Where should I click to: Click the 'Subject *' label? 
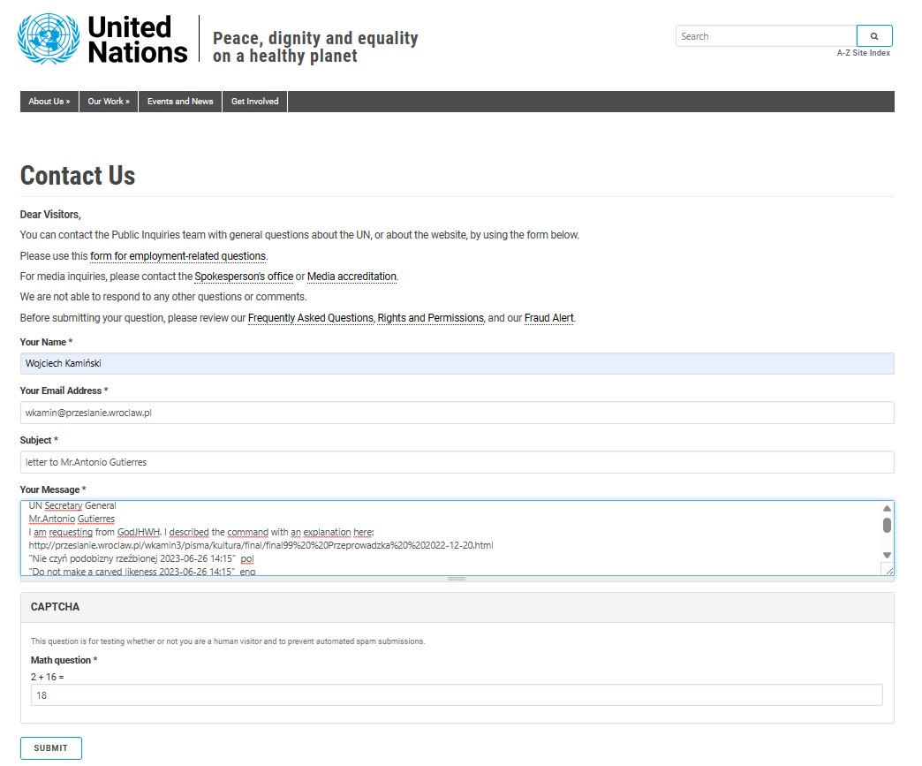[x=39, y=440]
